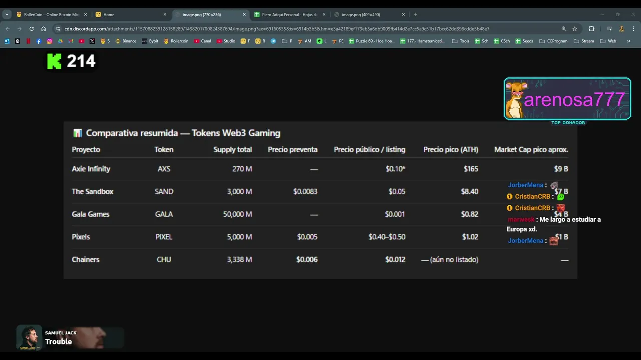Click the Chainers project name
Image resolution: width=641 pixels, height=360 pixels.
(85, 259)
